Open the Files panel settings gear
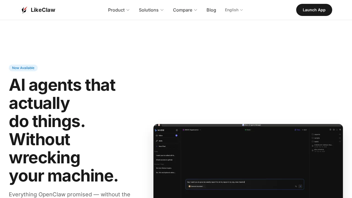 (340, 130)
